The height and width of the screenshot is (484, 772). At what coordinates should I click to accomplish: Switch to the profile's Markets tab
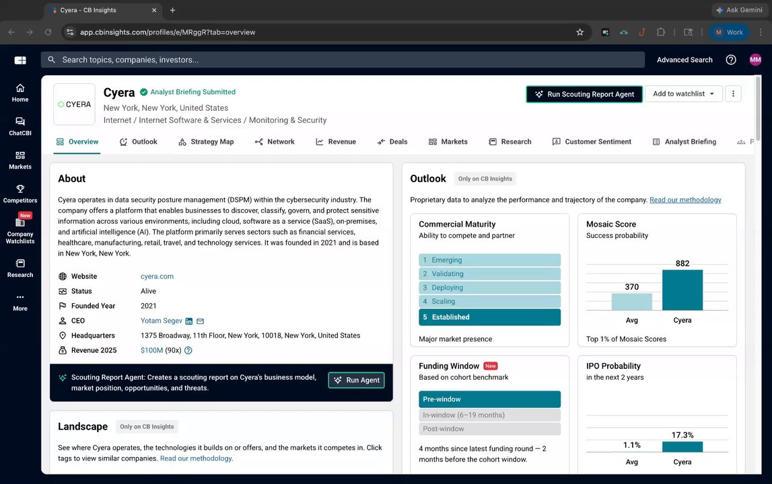click(x=448, y=142)
